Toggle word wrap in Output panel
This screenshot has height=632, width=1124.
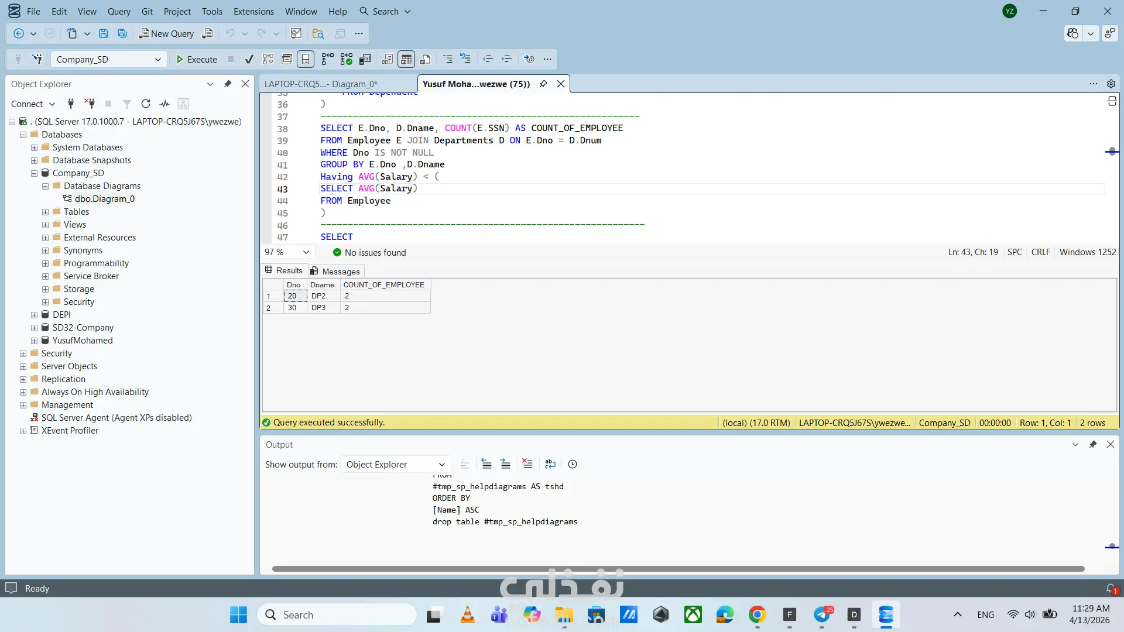(x=550, y=464)
